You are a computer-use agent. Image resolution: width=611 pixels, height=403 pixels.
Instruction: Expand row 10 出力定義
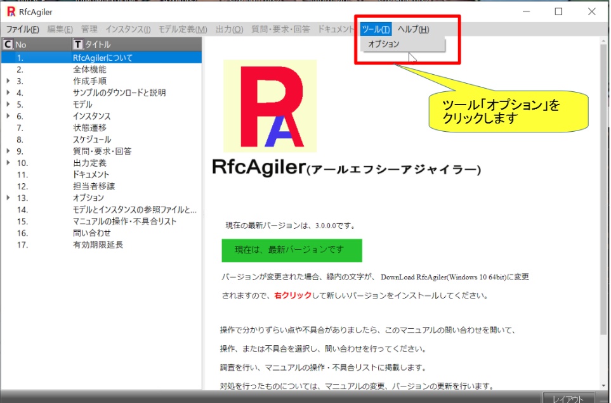pyautogui.click(x=8, y=163)
